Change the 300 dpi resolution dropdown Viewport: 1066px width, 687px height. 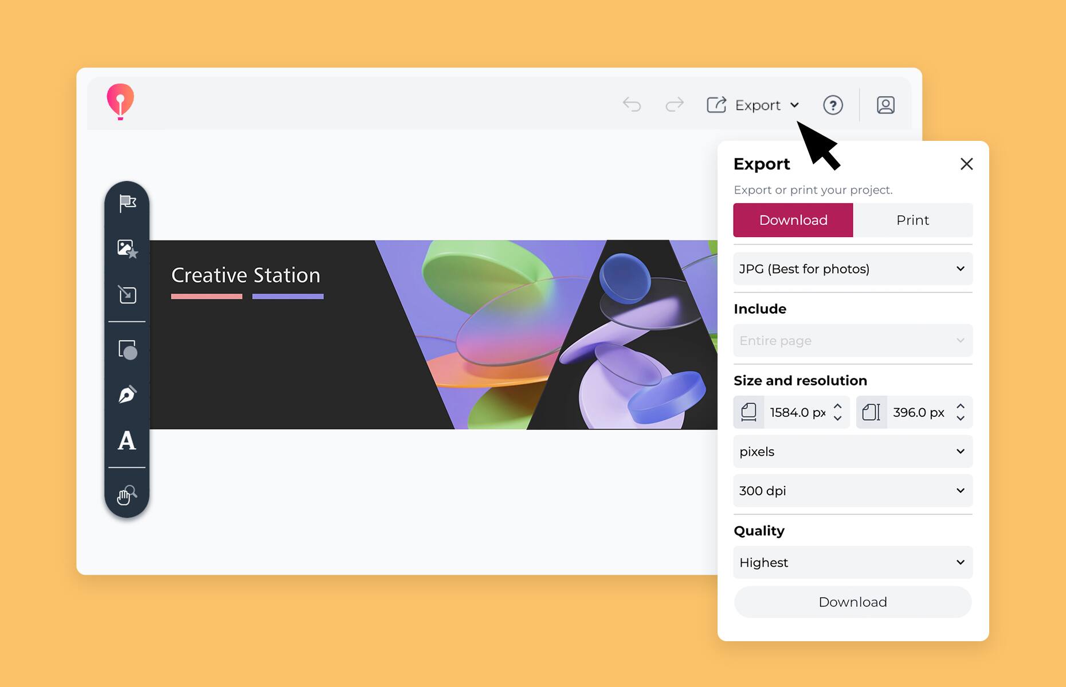pos(852,491)
